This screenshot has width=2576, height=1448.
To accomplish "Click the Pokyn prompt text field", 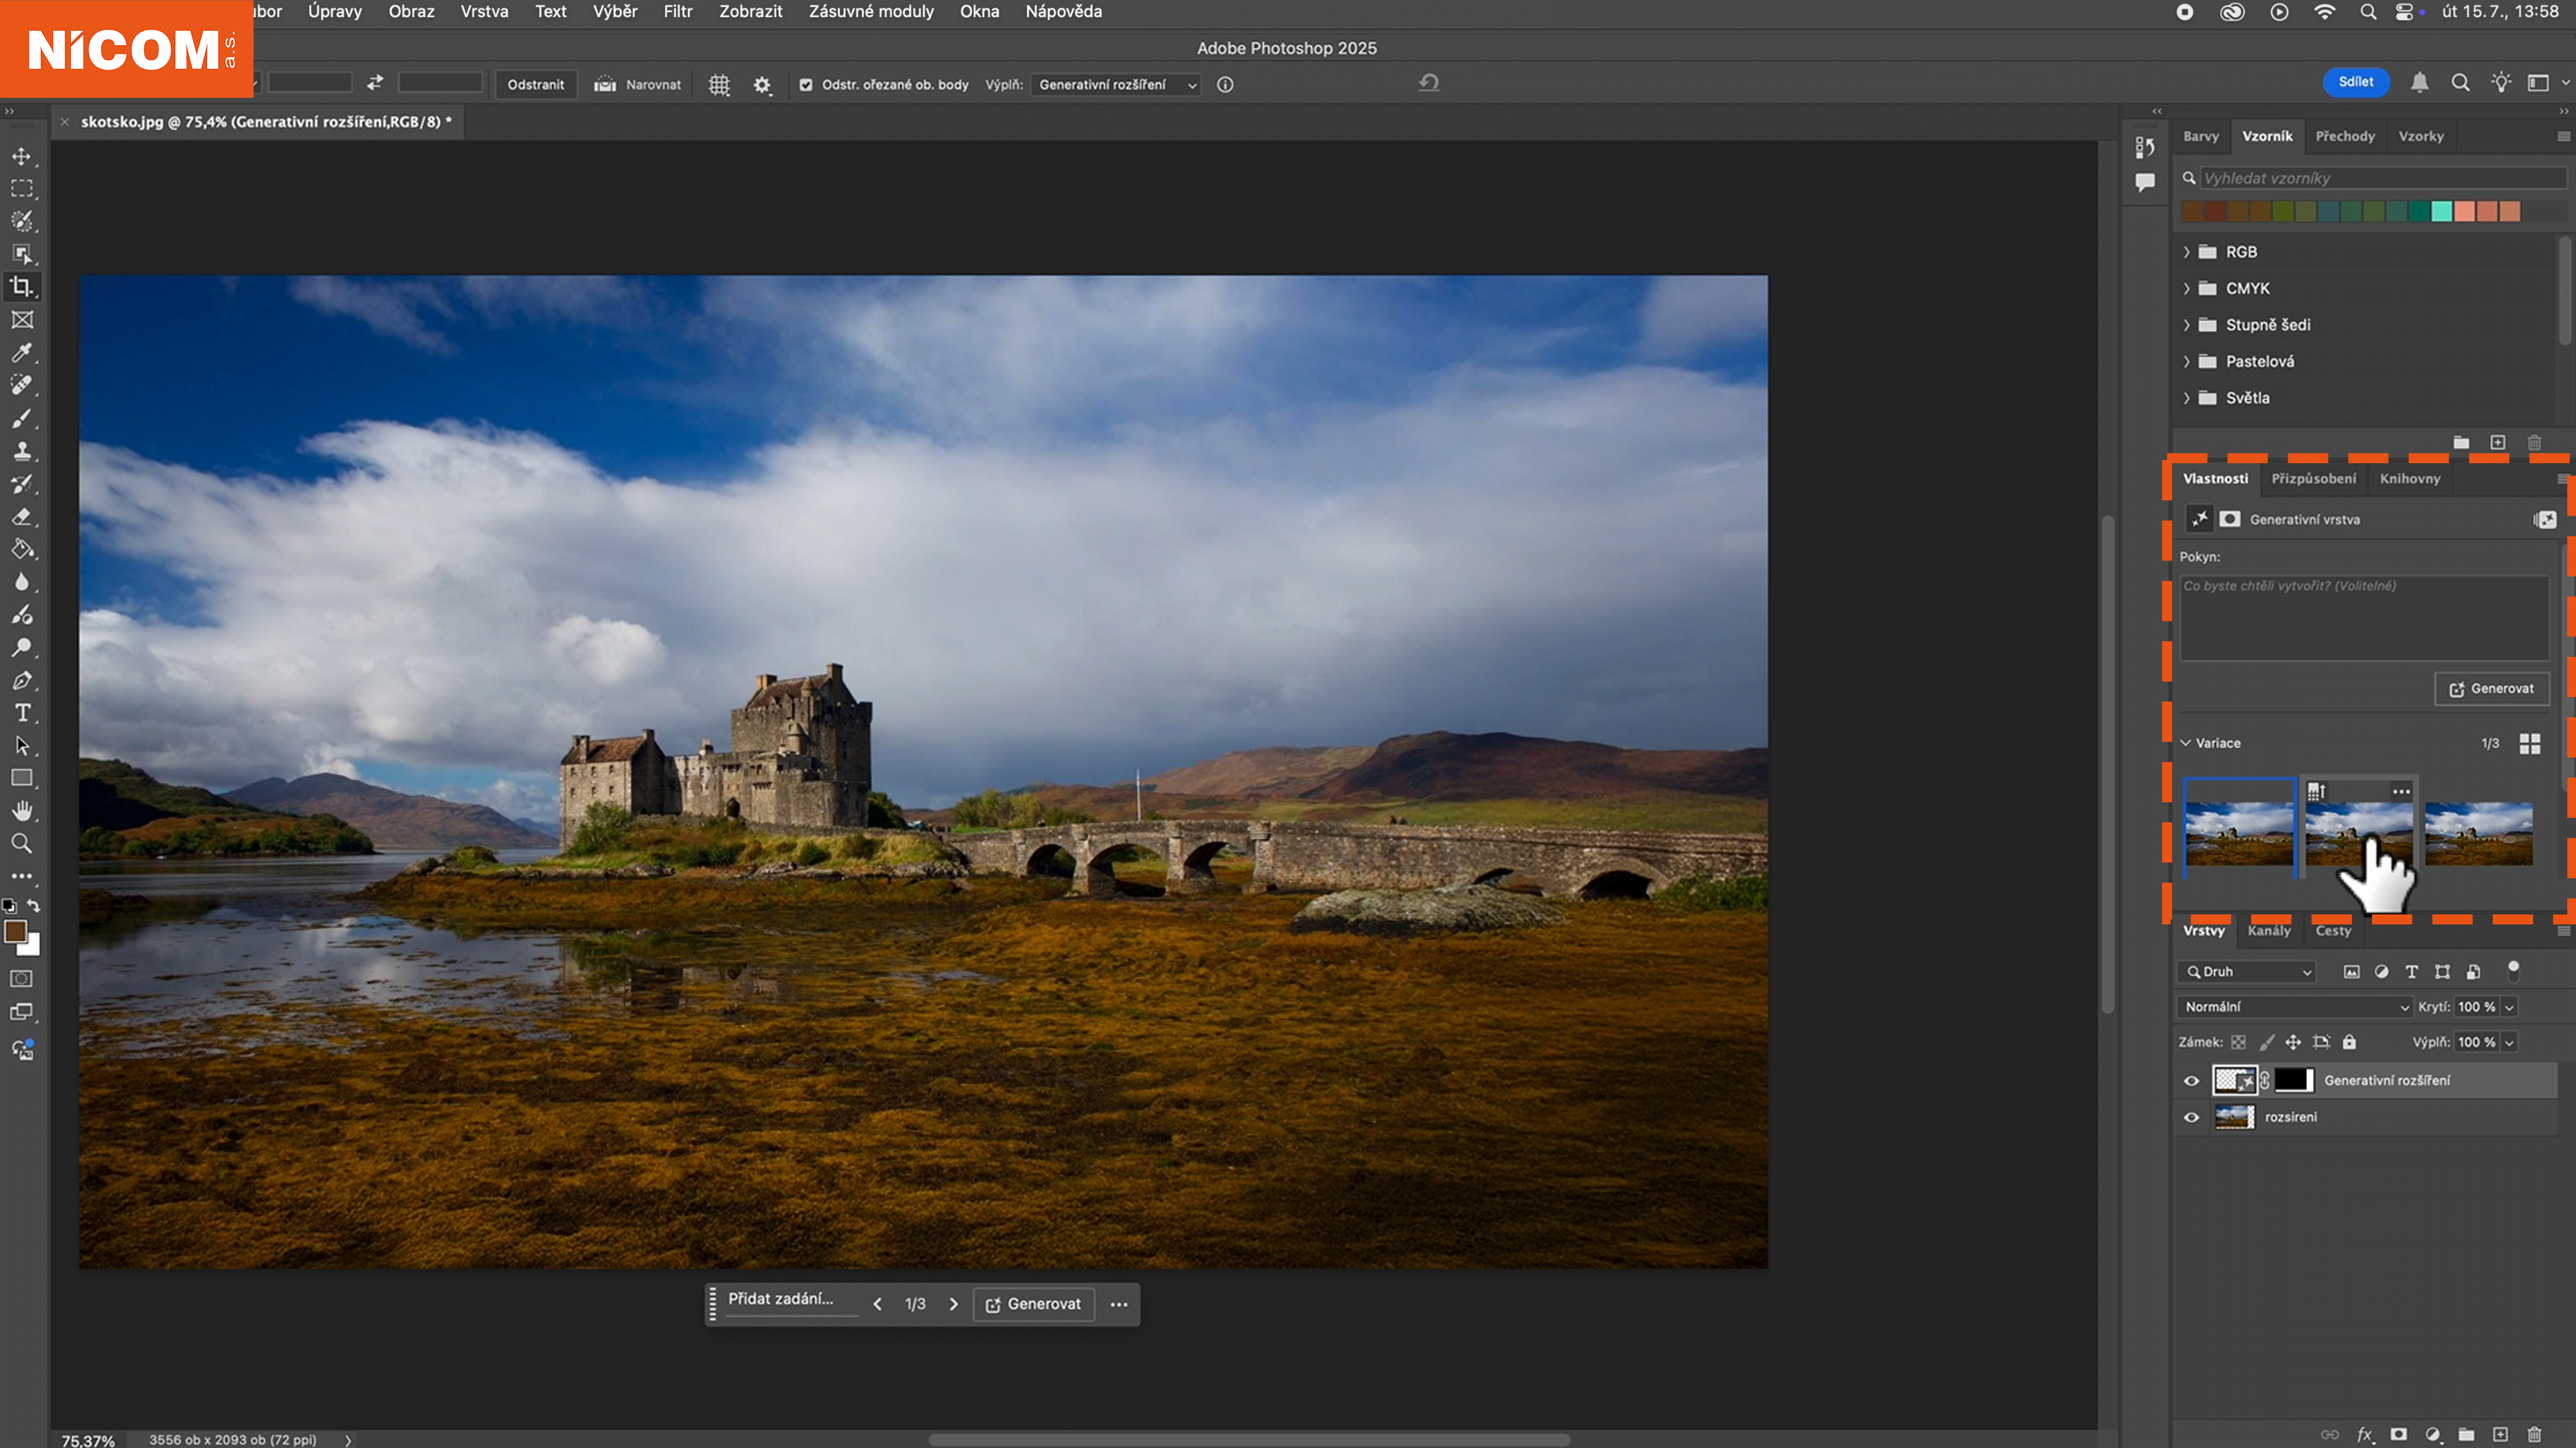I will [x=2364, y=617].
